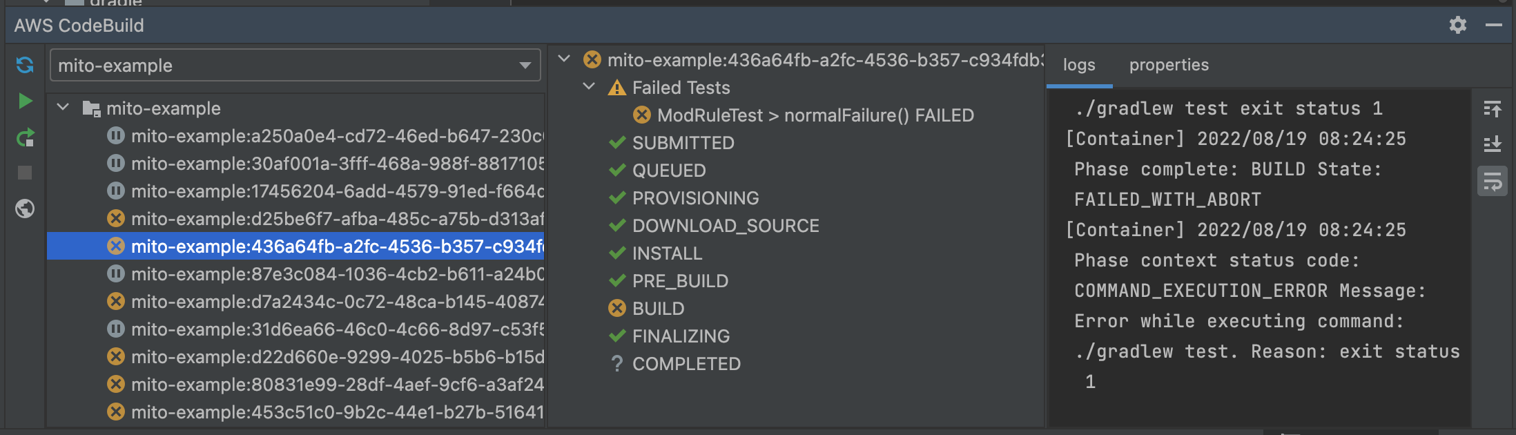Switch to the logs tab
The width and height of the screenshot is (1516, 435).
1079,65
